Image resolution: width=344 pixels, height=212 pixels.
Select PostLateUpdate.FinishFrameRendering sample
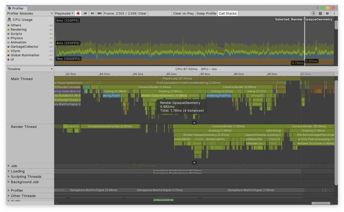pyautogui.click(x=188, y=83)
